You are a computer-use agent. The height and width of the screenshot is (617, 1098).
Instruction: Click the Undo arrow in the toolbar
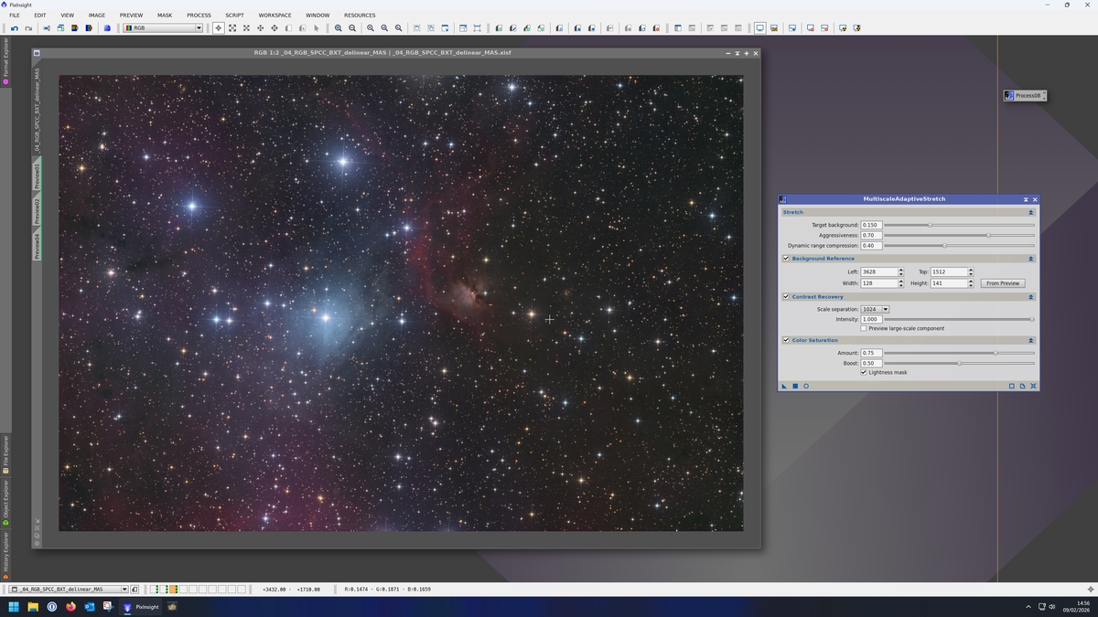[x=15, y=28]
